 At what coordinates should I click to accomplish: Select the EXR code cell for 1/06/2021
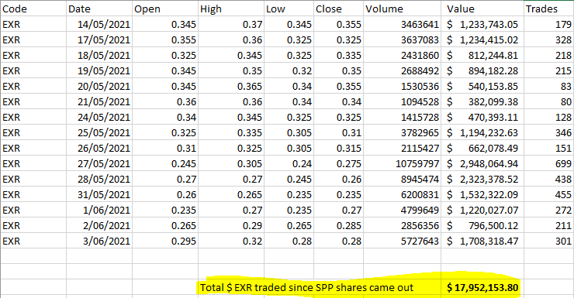(x=33, y=210)
